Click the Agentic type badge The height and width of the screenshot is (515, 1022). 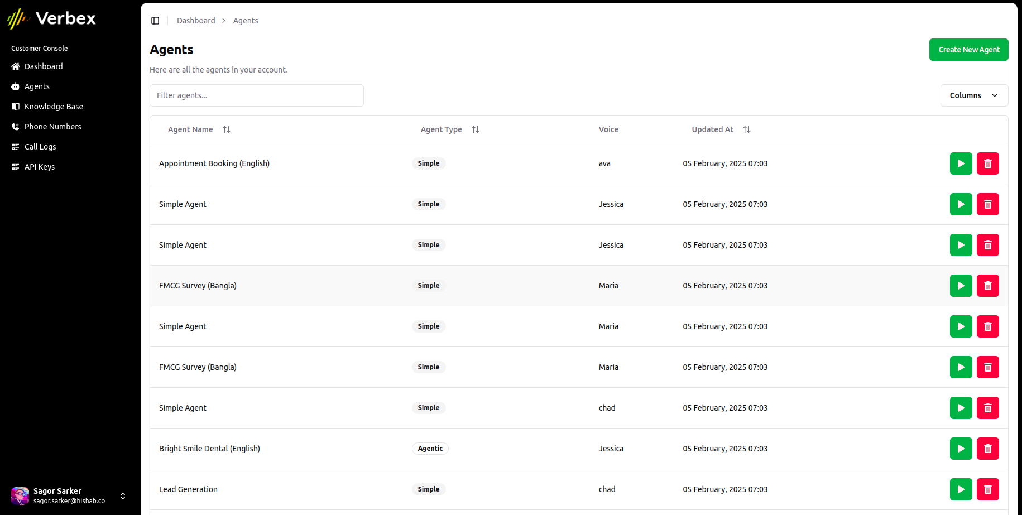(430, 449)
